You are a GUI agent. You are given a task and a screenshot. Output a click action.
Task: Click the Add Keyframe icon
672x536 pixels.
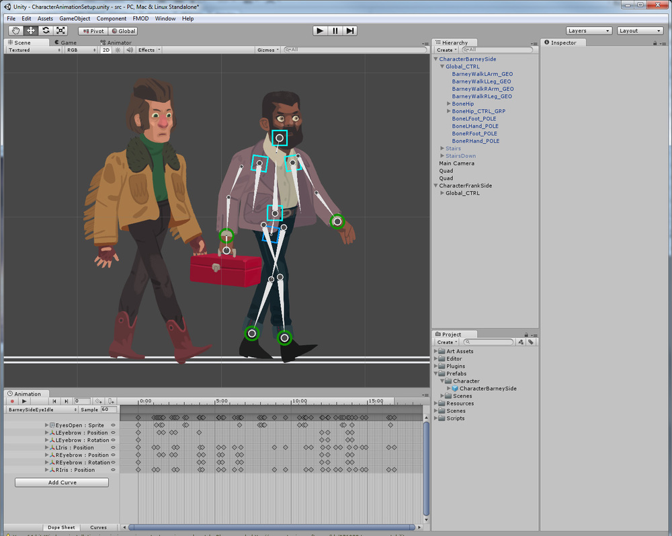98,401
